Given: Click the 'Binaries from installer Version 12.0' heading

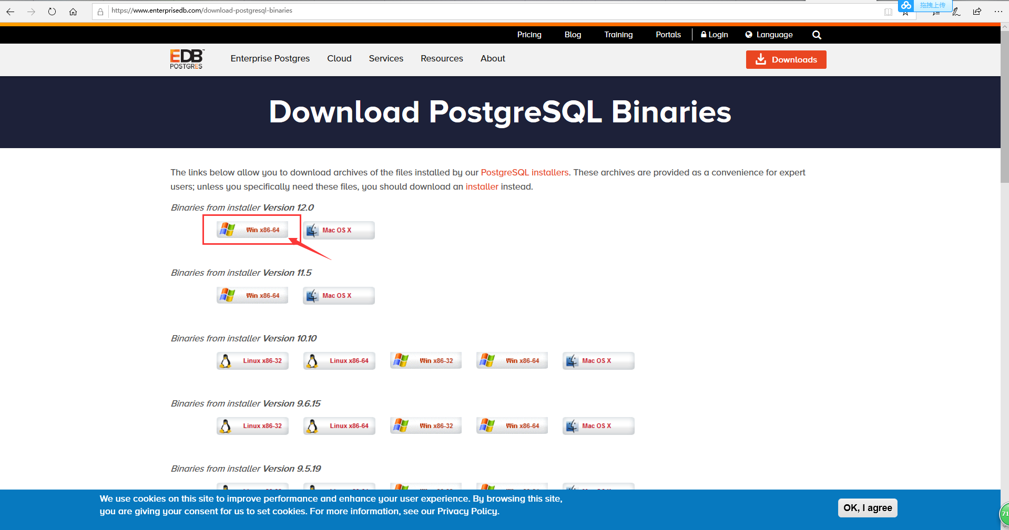Looking at the screenshot, I should pos(242,207).
